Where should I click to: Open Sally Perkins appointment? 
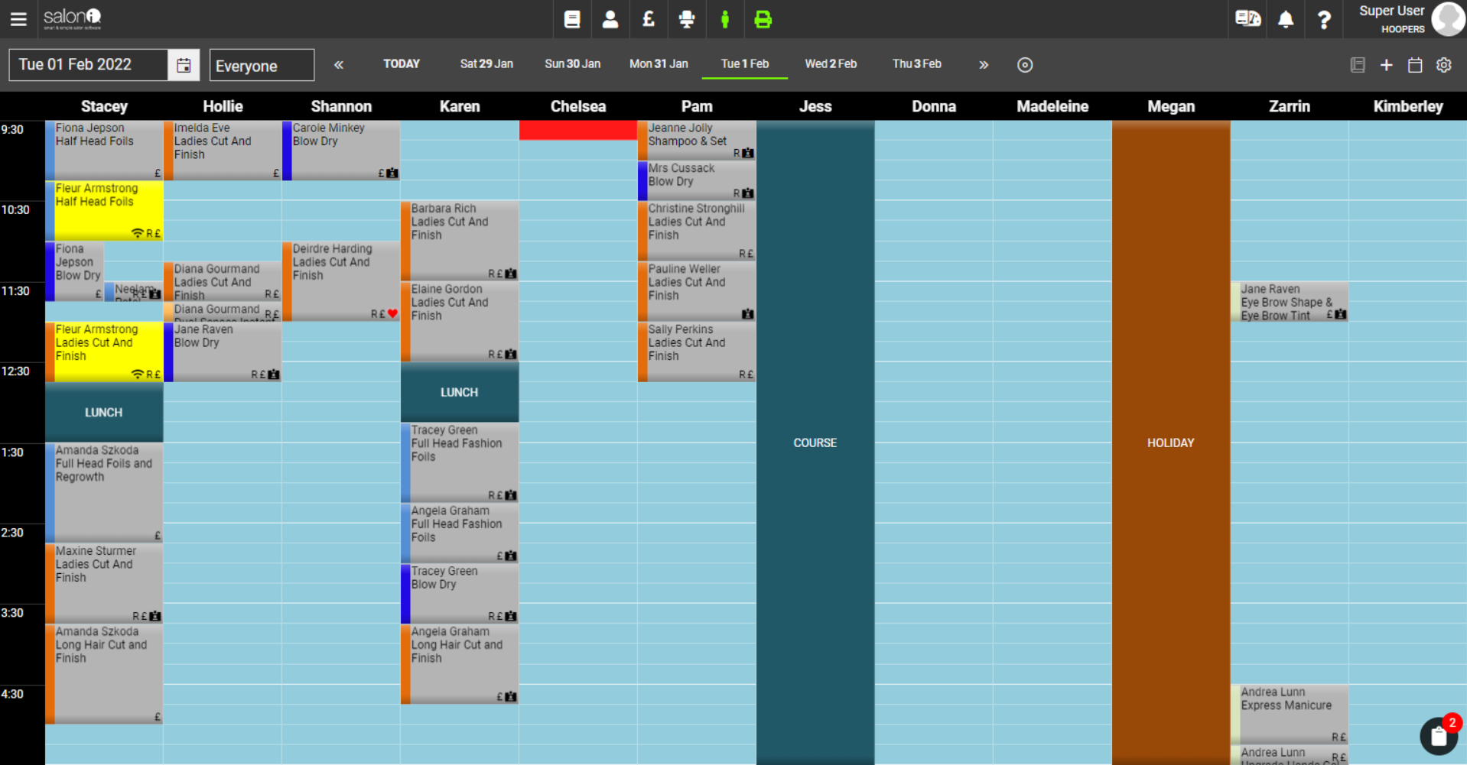point(697,352)
